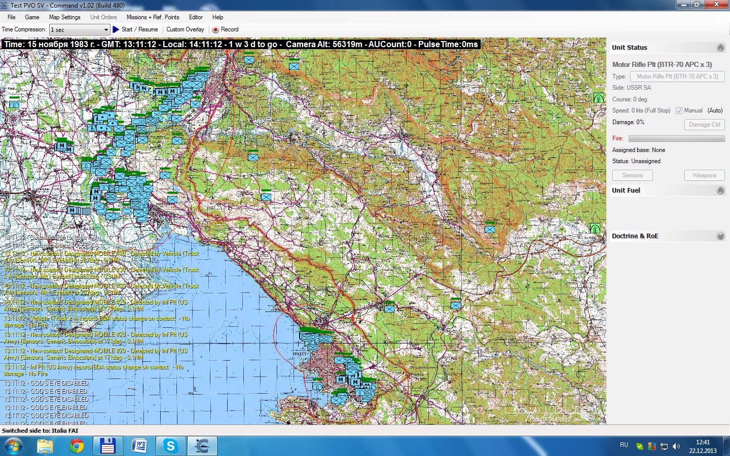
Task: Select the green arch unit marker near Doctrine & RoE
Action: click(595, 228)
